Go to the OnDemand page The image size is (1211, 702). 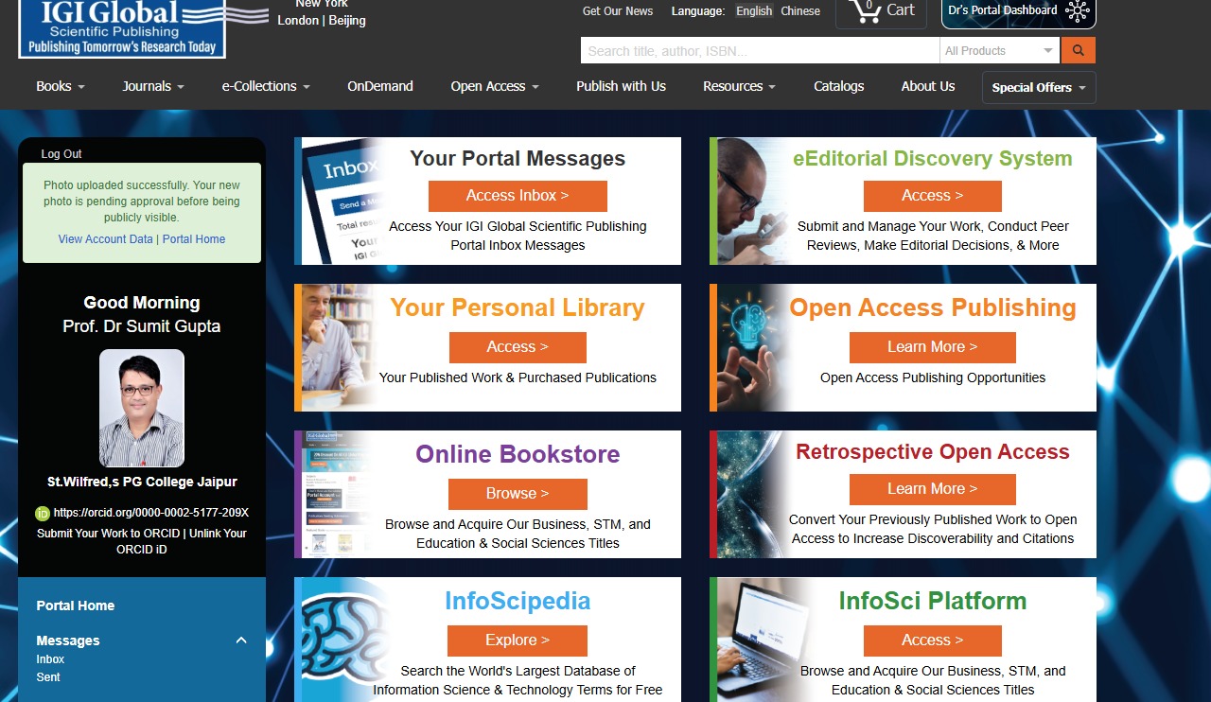click(x=380, y=86)
